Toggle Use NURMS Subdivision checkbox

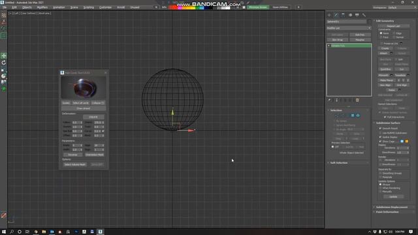[x=380, y=133]
